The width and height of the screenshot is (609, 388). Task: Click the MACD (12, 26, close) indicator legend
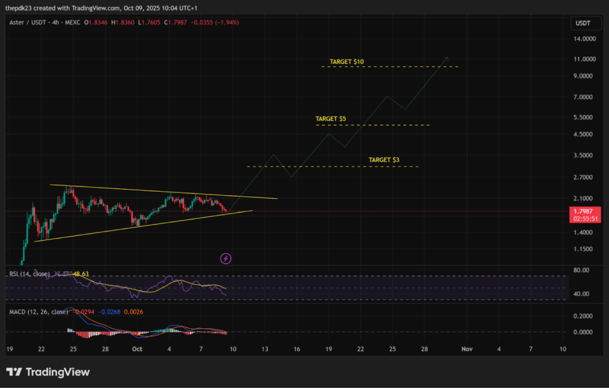37,311
